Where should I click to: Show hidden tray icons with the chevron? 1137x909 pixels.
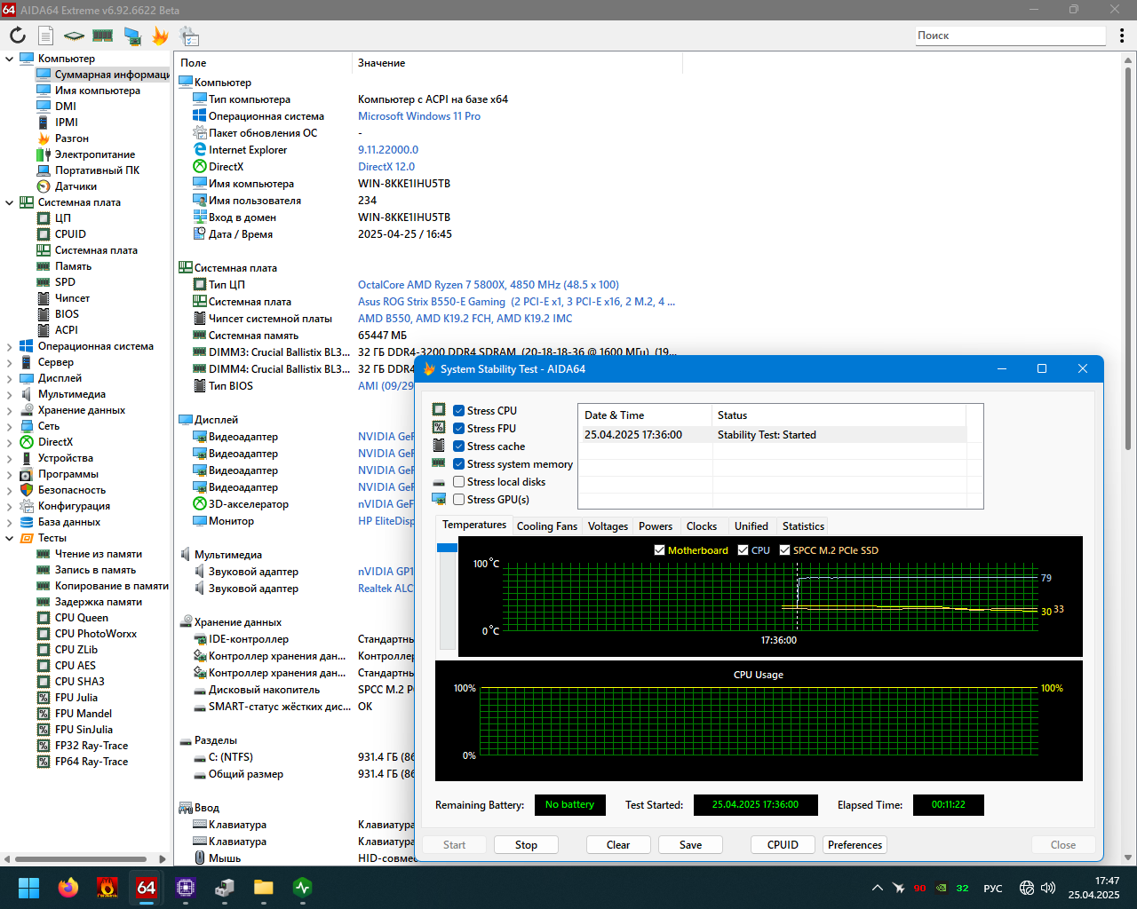[x=877, y=888]
